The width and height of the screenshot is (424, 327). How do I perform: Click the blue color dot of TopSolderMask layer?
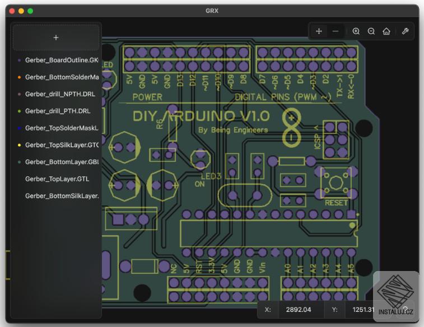click(x=19, y=128)
